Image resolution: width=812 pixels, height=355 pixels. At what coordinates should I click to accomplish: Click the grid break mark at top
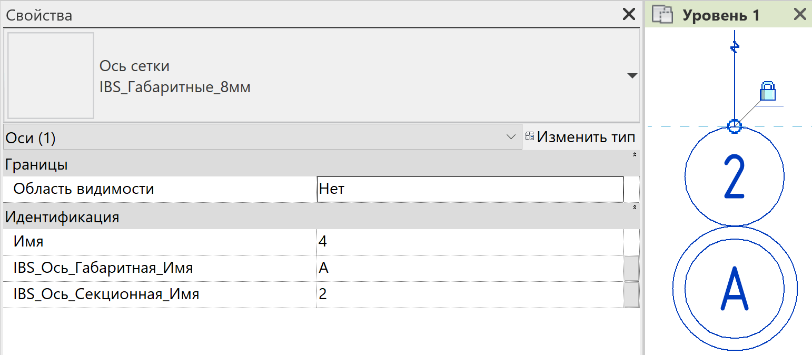click(x=735, y=48)
